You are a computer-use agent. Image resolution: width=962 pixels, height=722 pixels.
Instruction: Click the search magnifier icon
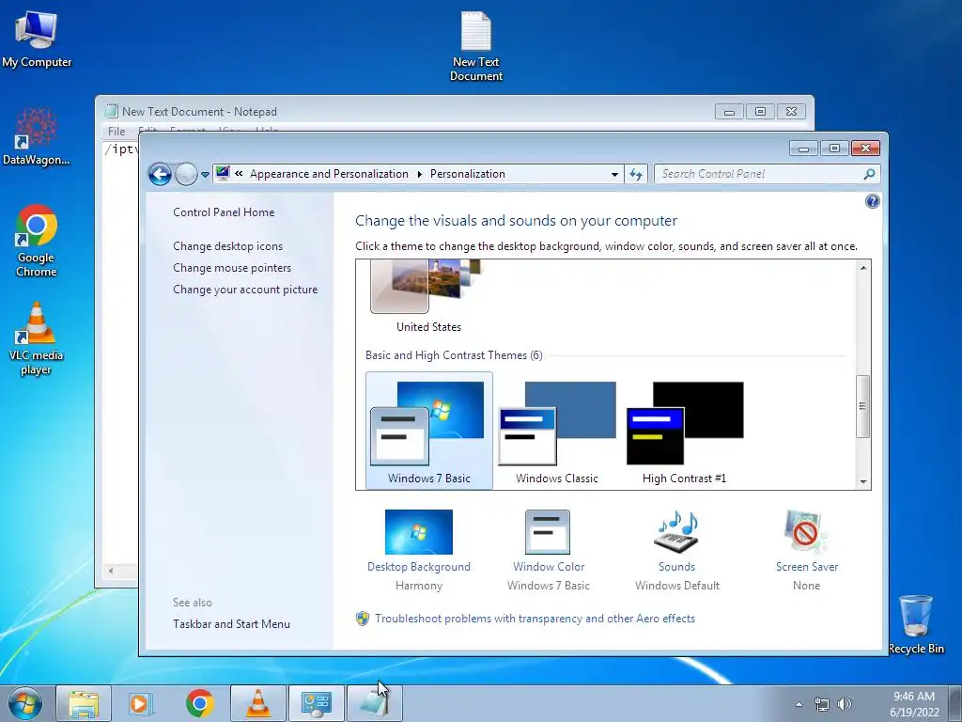[x=869, y=174]
